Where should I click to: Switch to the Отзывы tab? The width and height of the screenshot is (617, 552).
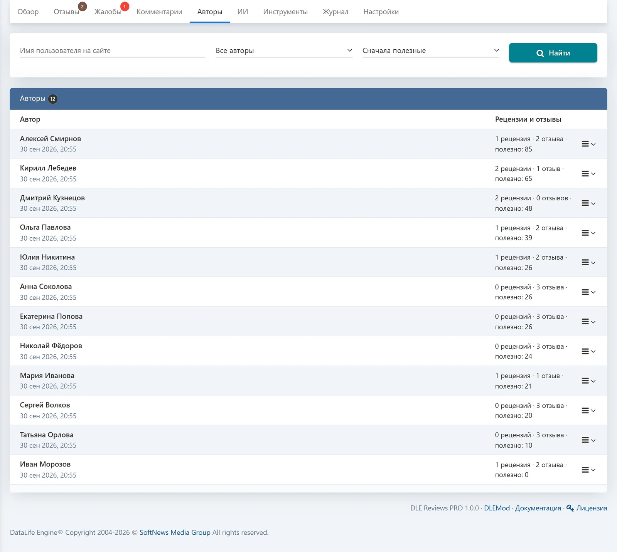point(66,12)
